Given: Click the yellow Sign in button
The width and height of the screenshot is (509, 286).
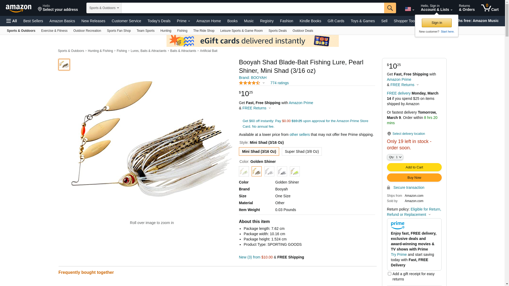Looking at the screenshot, I should [x=437, y=23].
